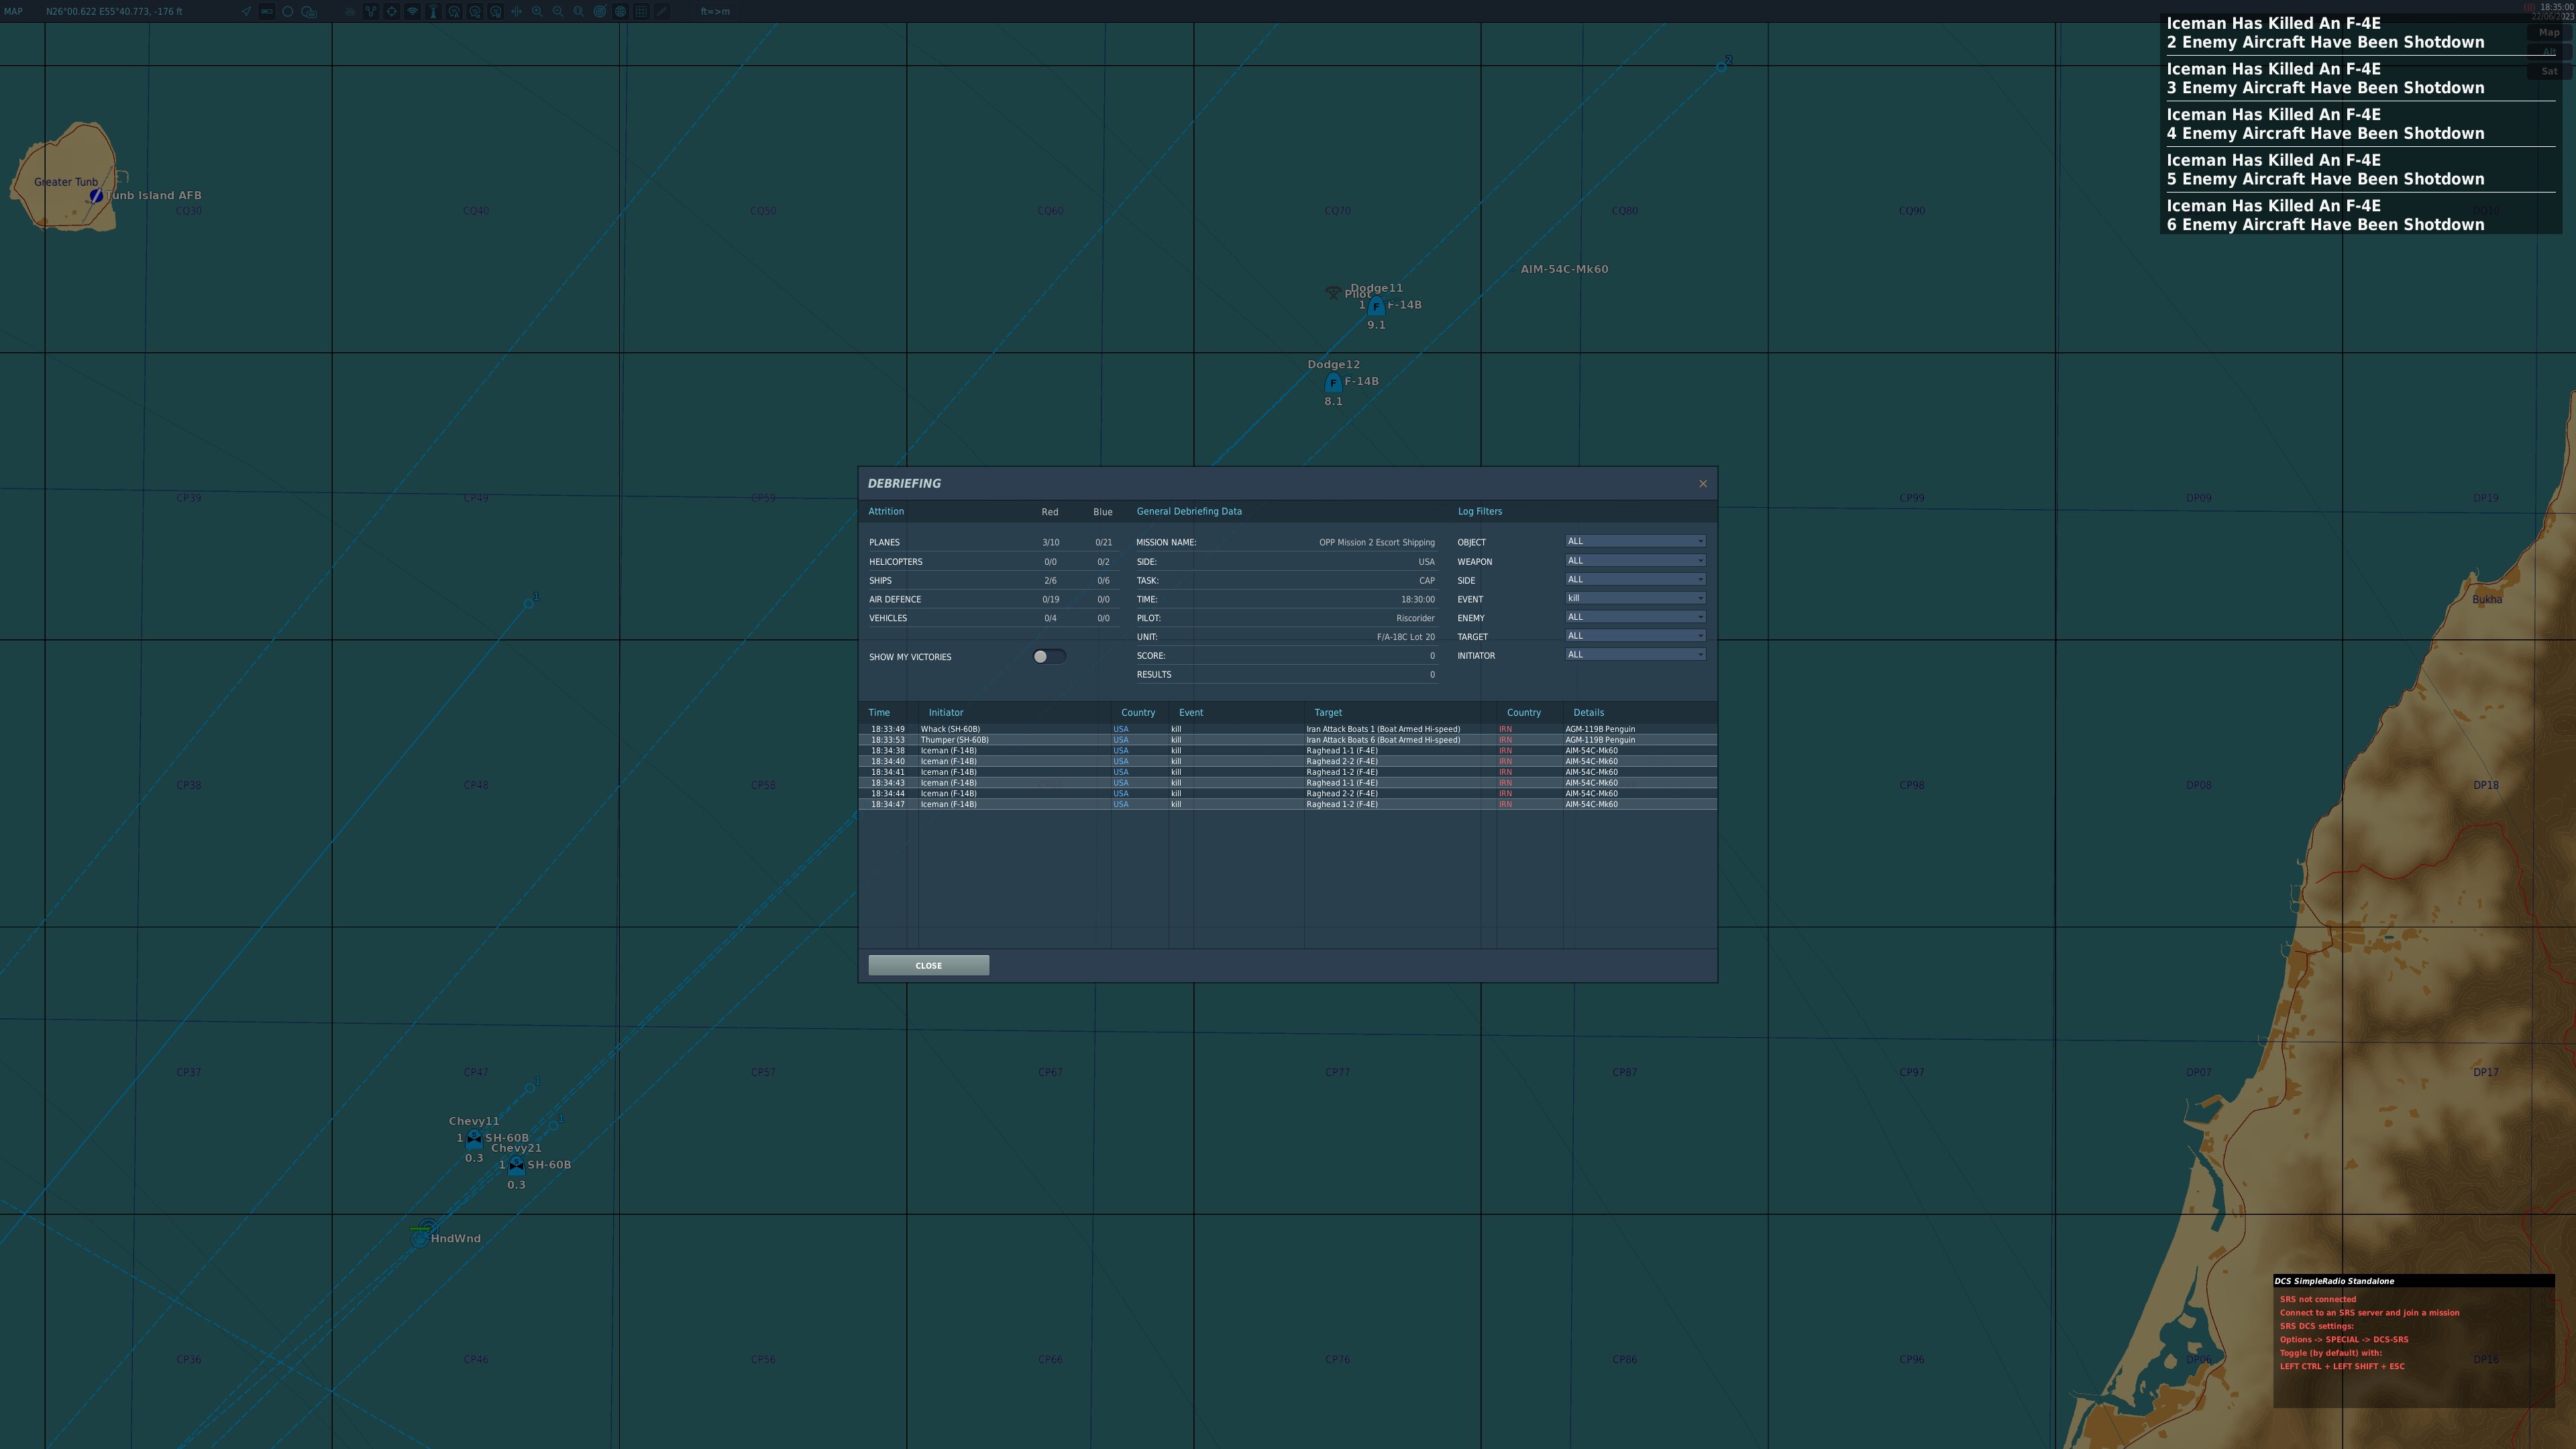
Task: Switch to Map view mode
Action: 2549,32
